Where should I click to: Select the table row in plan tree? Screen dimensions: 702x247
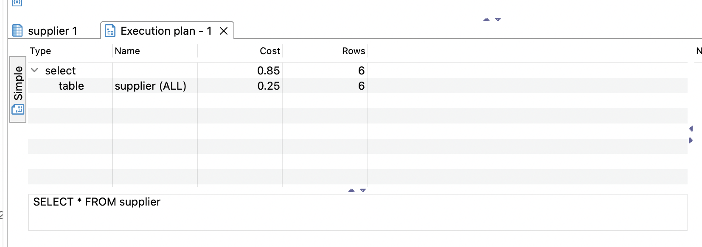(x=71, y=86)
